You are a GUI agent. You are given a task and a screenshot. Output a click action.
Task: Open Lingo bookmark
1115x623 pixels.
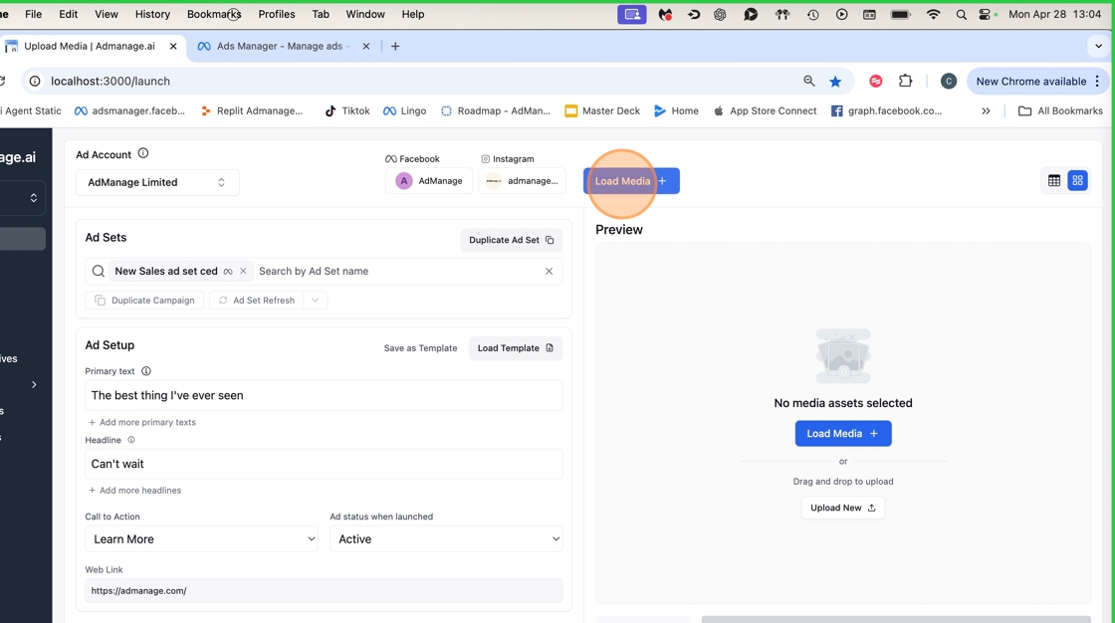point(404,110)
